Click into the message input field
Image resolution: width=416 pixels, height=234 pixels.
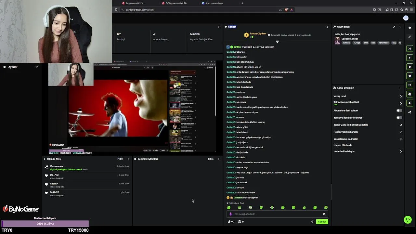[277, 214]
